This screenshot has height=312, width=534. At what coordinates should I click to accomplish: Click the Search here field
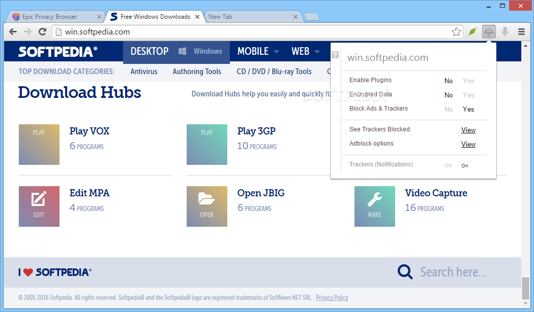point(453,272)
